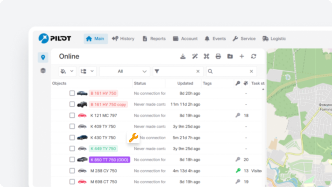
Task: Click the orange wrench icon
Action: (134, 138)
